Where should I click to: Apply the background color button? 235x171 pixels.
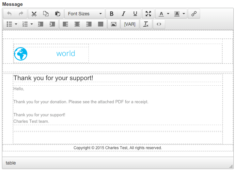177,14
